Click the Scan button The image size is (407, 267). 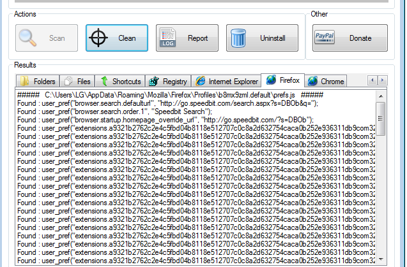[x=47, y=38]
